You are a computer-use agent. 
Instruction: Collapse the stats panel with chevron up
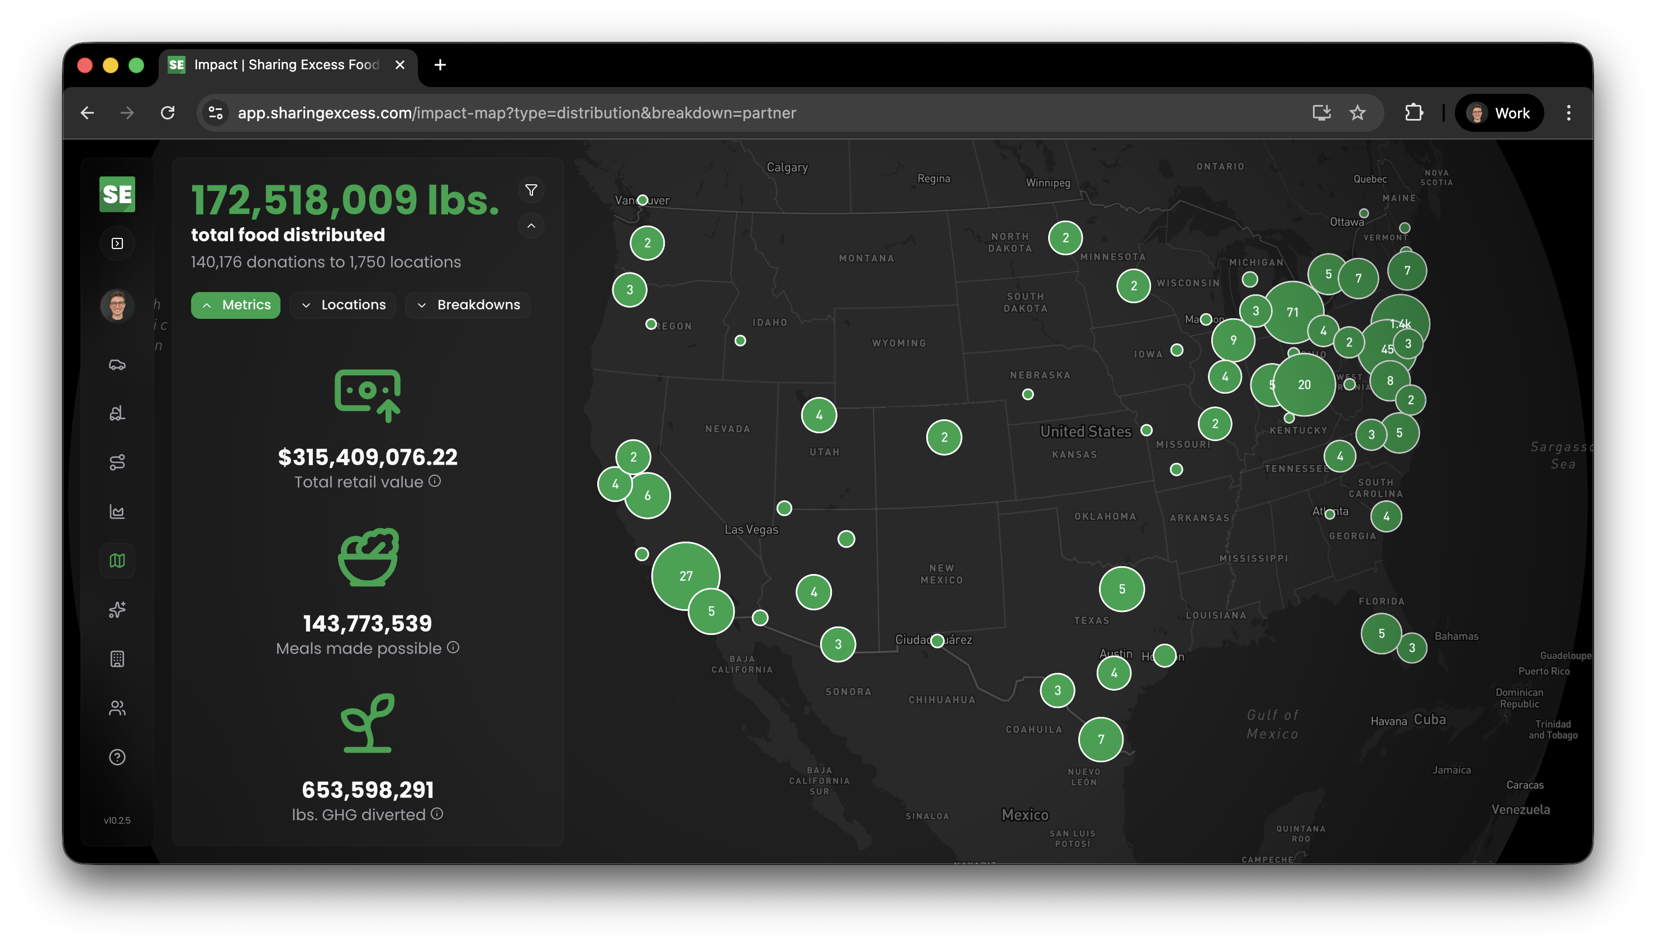click(531, 226)
